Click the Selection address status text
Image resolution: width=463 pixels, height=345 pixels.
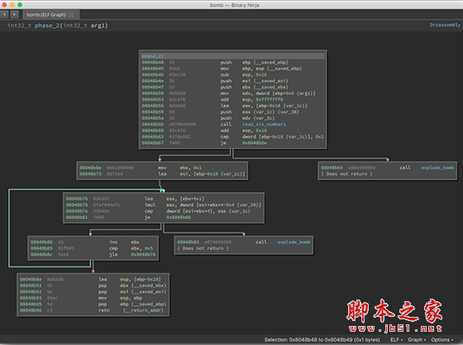tap(322, 340)
